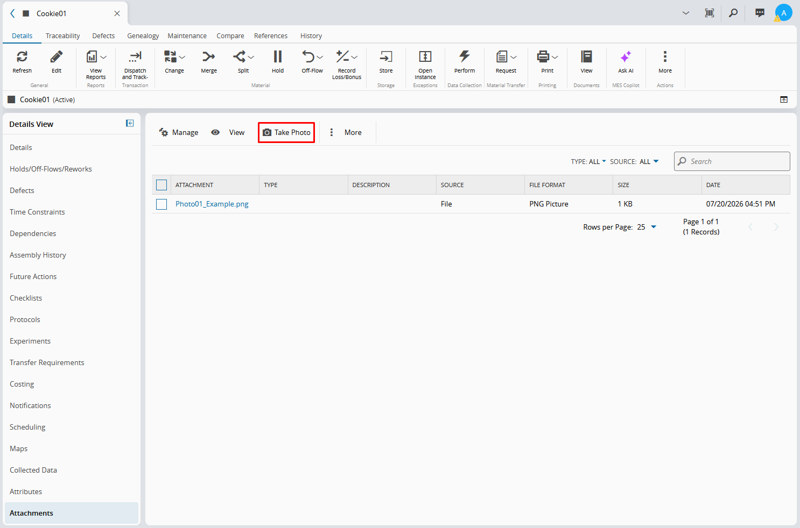Open View Reports icon

(x=92, y=56)
